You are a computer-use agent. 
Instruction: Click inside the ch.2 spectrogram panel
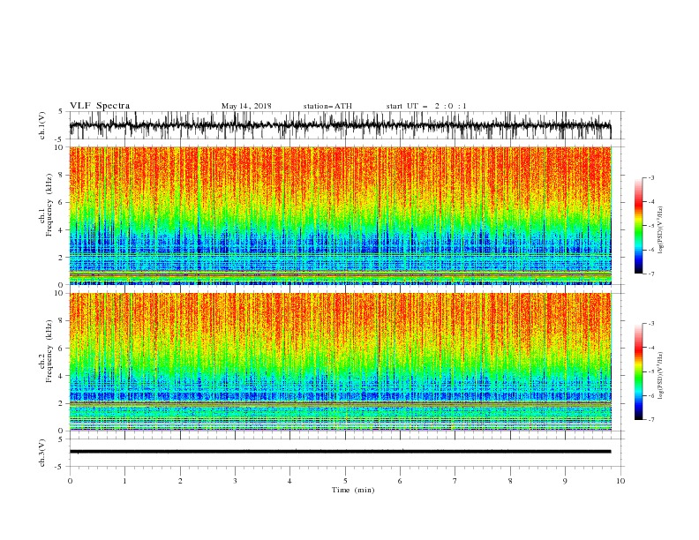coord(340,362)
